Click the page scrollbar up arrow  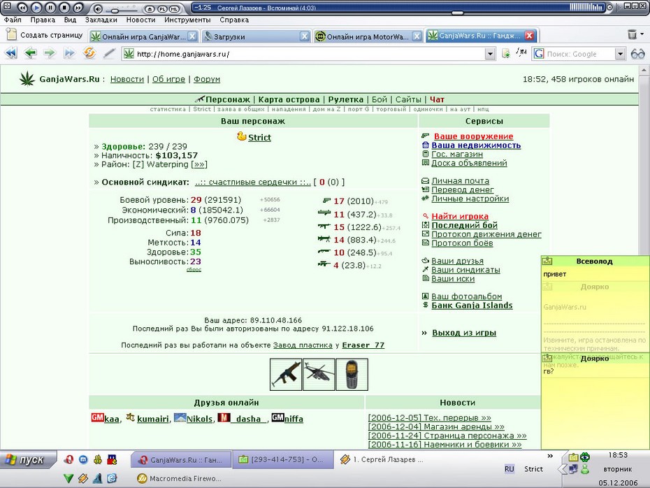click(x=644, y=70)
